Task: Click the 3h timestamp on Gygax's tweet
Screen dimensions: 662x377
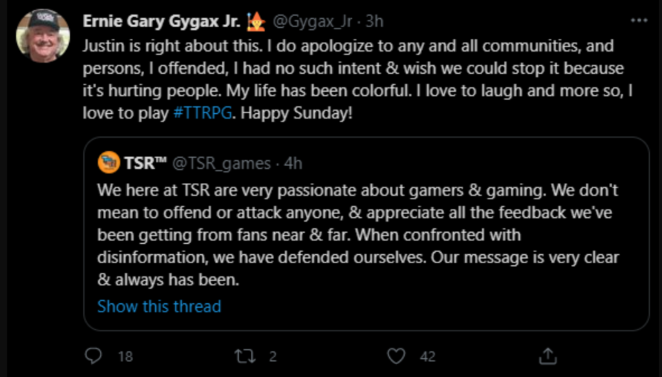Action: (376, 20)
